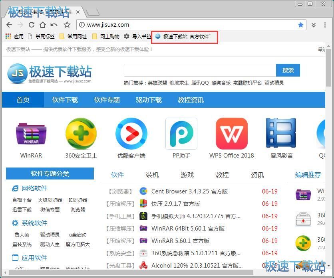Open the browser three-dot menu
This screenshot has width=334, height=278.
(325, 25)
